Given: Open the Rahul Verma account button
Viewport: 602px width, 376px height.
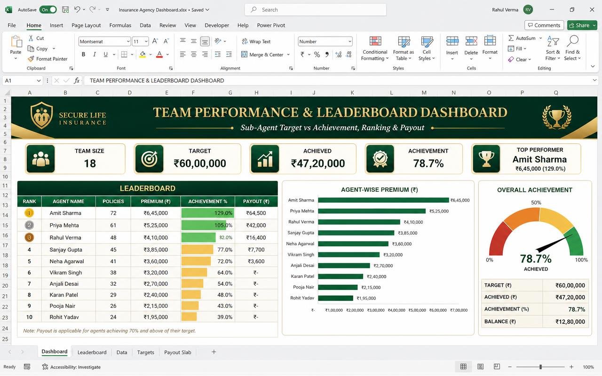Looking at the screenshot, I should click(512, 9).
